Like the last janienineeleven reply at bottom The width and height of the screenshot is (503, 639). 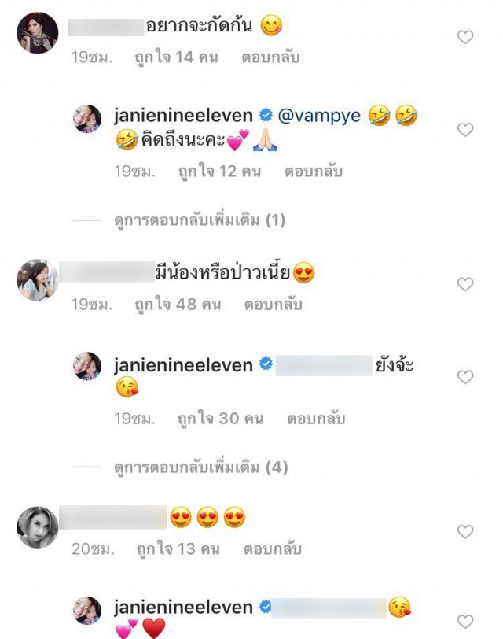click(x=465, y=622)
